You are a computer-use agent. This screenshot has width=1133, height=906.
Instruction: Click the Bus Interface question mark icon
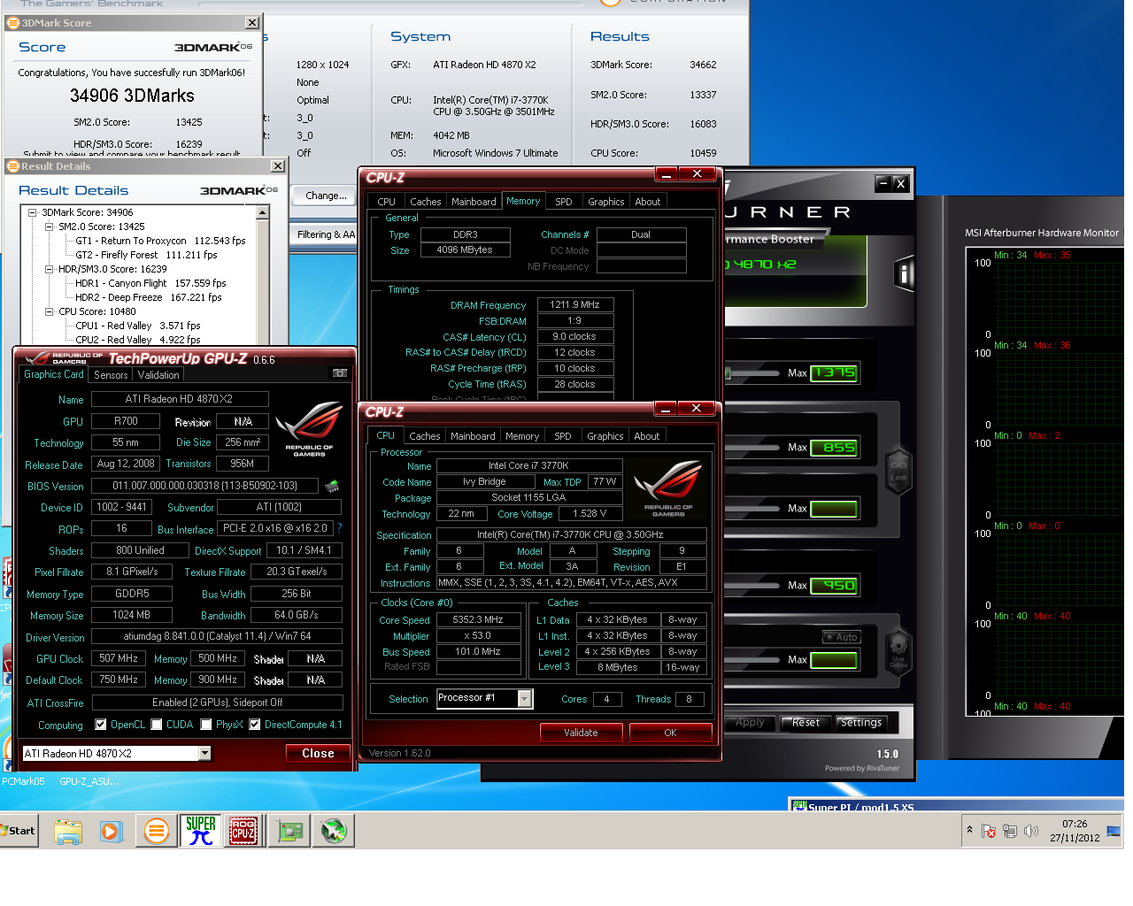click(339, 528)
